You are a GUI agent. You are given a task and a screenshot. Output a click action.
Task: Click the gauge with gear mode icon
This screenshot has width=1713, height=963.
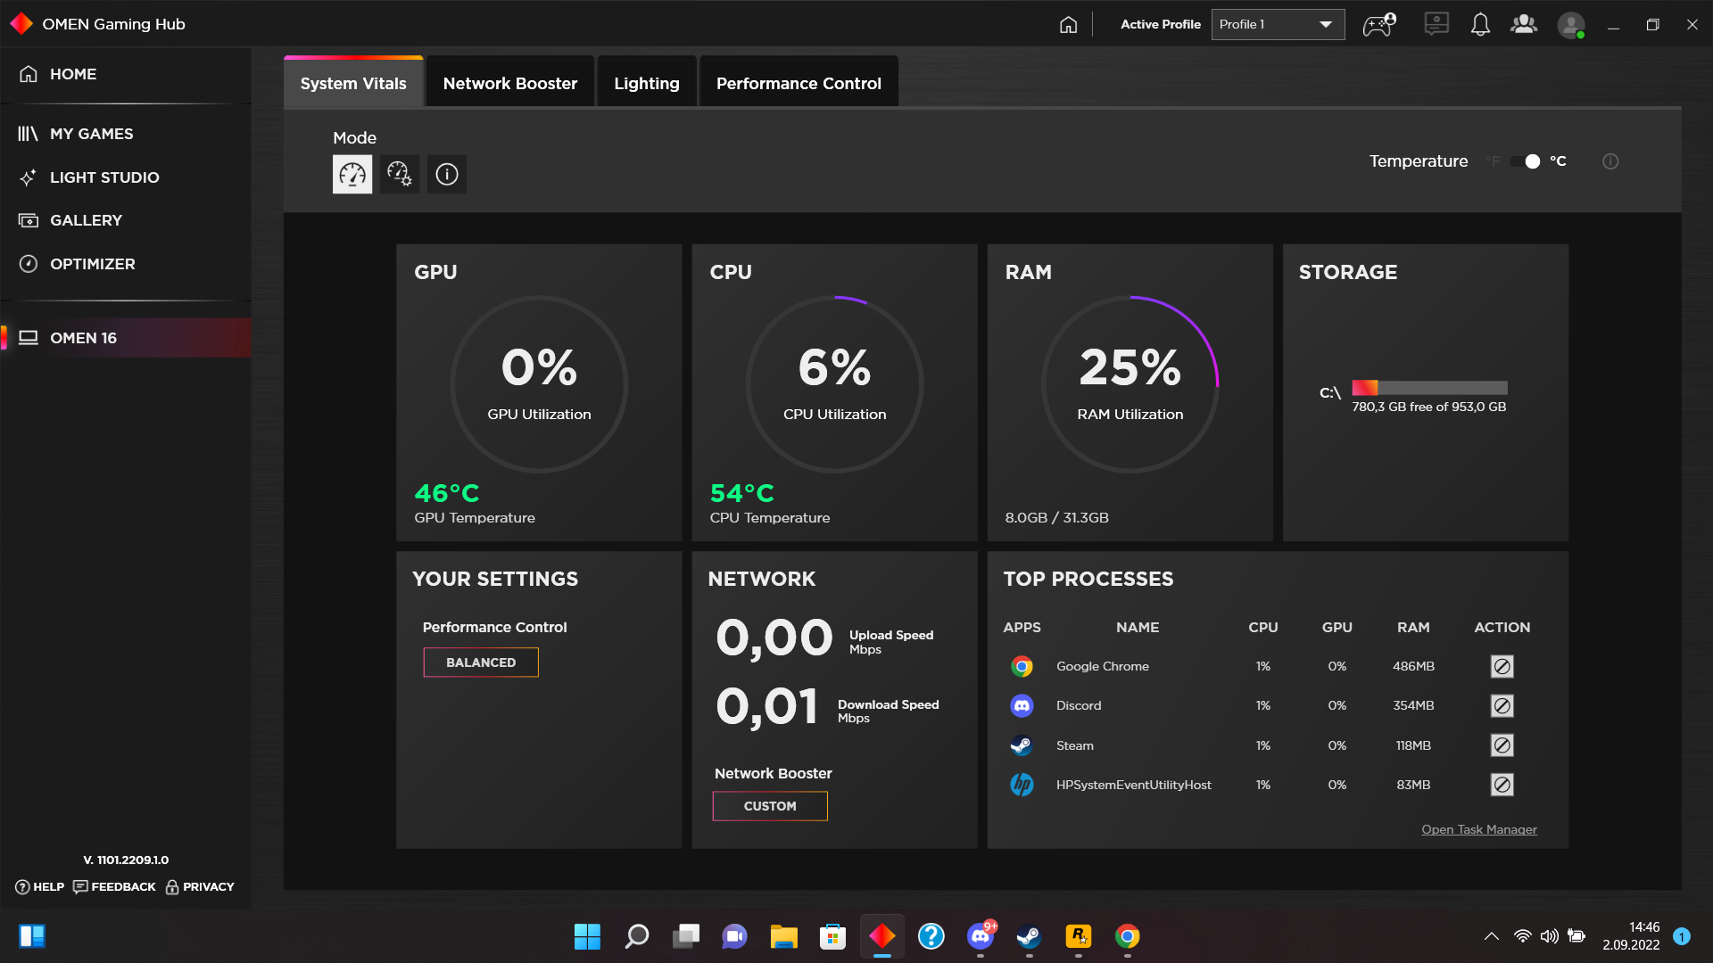400,174
